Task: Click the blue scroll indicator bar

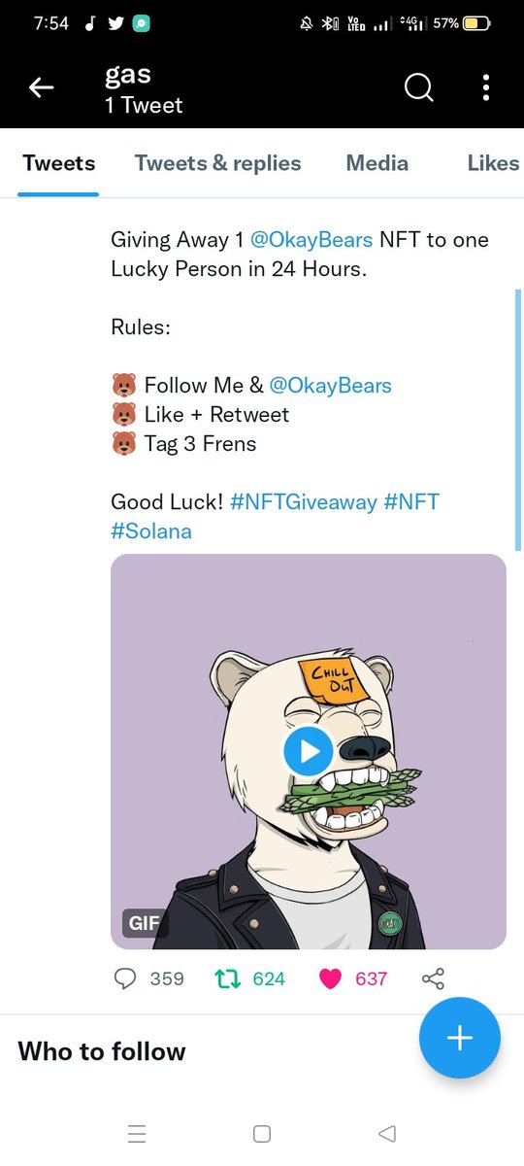Action: click(x=518, y=420)
